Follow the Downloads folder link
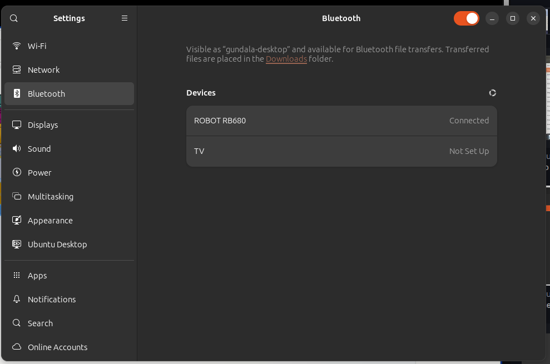The width and height of the screenshot is (550, 364). (x=286, y=59)
